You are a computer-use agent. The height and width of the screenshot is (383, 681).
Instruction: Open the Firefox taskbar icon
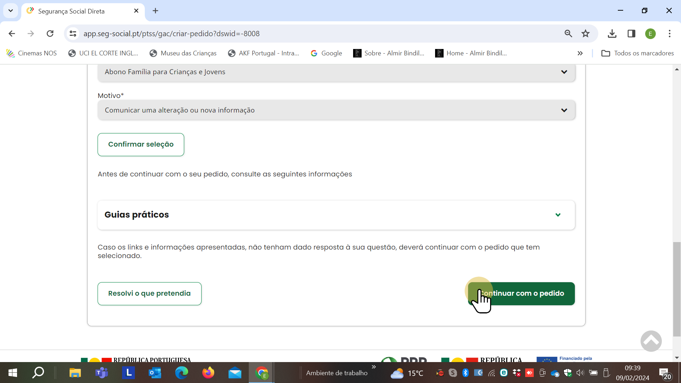pyautogui.click(x=208, y=373)
